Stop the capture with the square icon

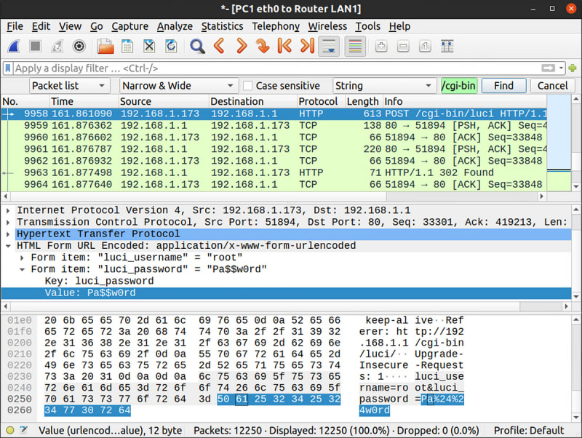coord(35,47)
